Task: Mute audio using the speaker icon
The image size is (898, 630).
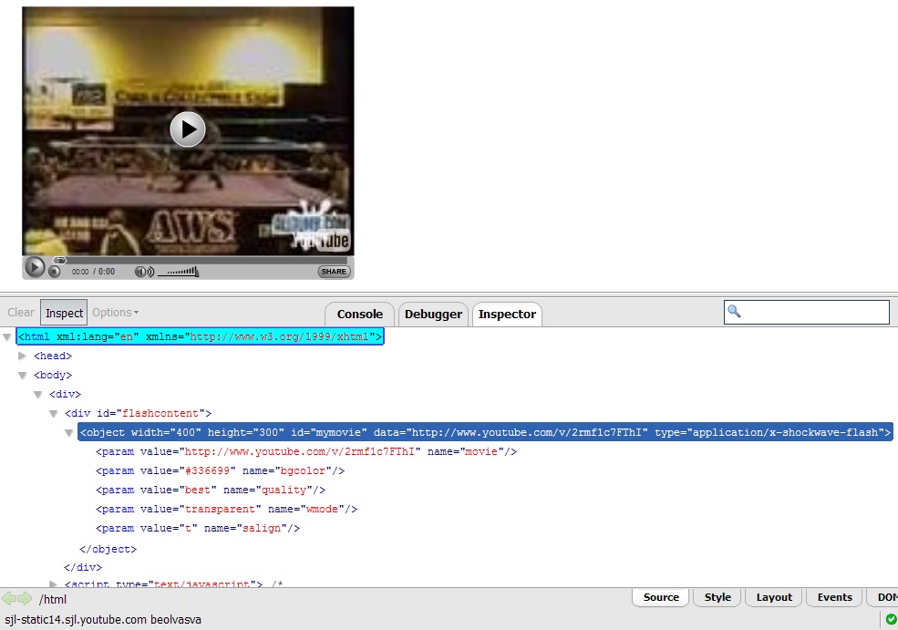Action: tap(143, 271)
